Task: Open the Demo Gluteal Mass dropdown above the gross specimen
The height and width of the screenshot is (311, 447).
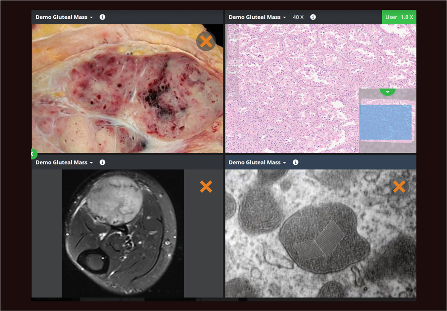Action: point(64,17)
